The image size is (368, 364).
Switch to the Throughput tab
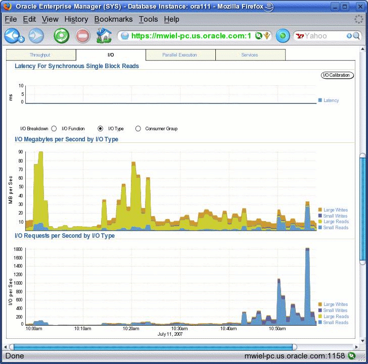41,55
